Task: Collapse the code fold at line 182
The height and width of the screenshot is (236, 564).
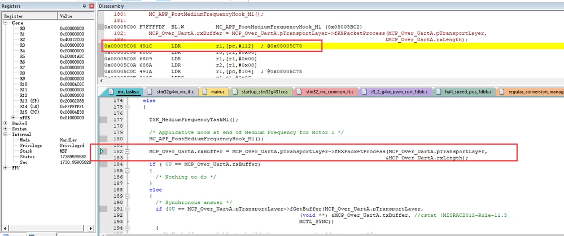Action: coord(127,152)
